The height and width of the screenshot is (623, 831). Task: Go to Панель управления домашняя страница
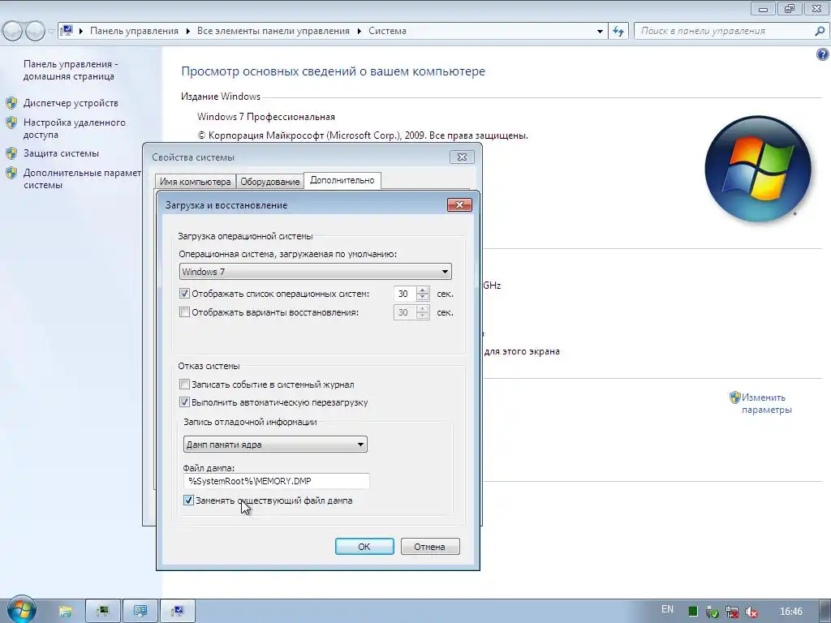pyautogui.click(x=70, y=70)
